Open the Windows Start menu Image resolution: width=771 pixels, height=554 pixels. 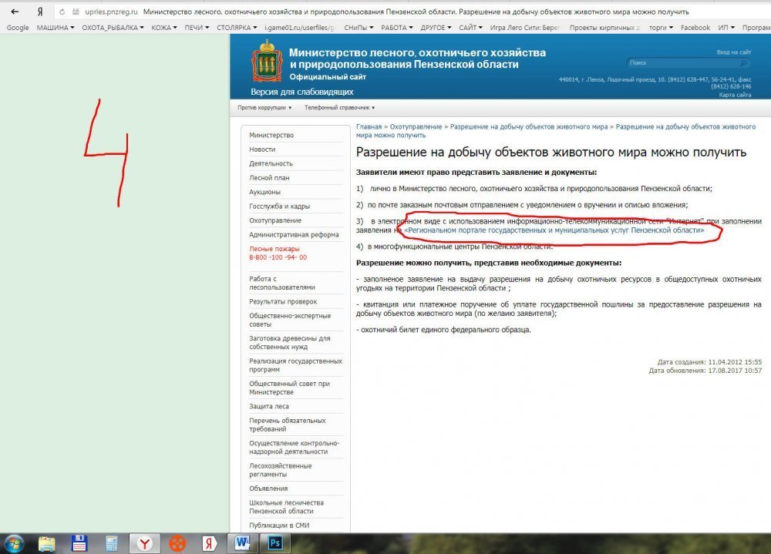coord(12,543)
